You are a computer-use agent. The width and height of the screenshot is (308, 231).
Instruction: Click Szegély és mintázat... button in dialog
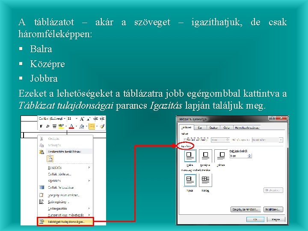(246, 209)
